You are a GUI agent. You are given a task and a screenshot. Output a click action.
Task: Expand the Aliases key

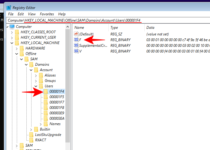[36, 75]
